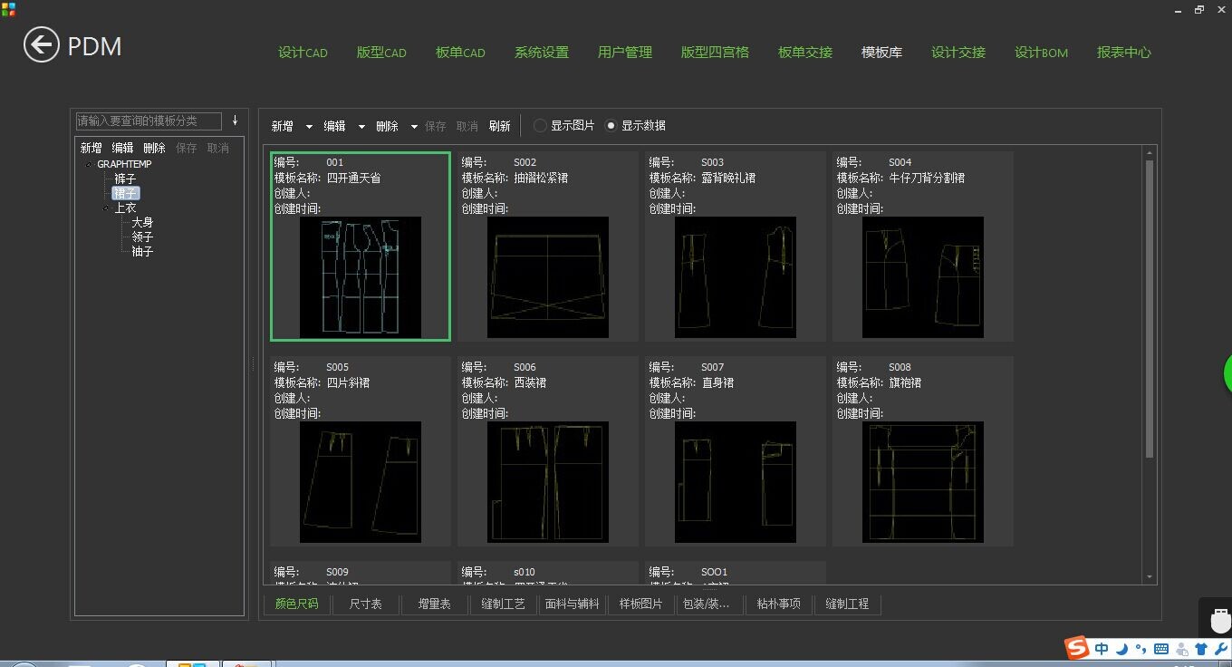Open the 模板库 section
Viewport: 1232px width, 667px height.
(x=881, y=53)
